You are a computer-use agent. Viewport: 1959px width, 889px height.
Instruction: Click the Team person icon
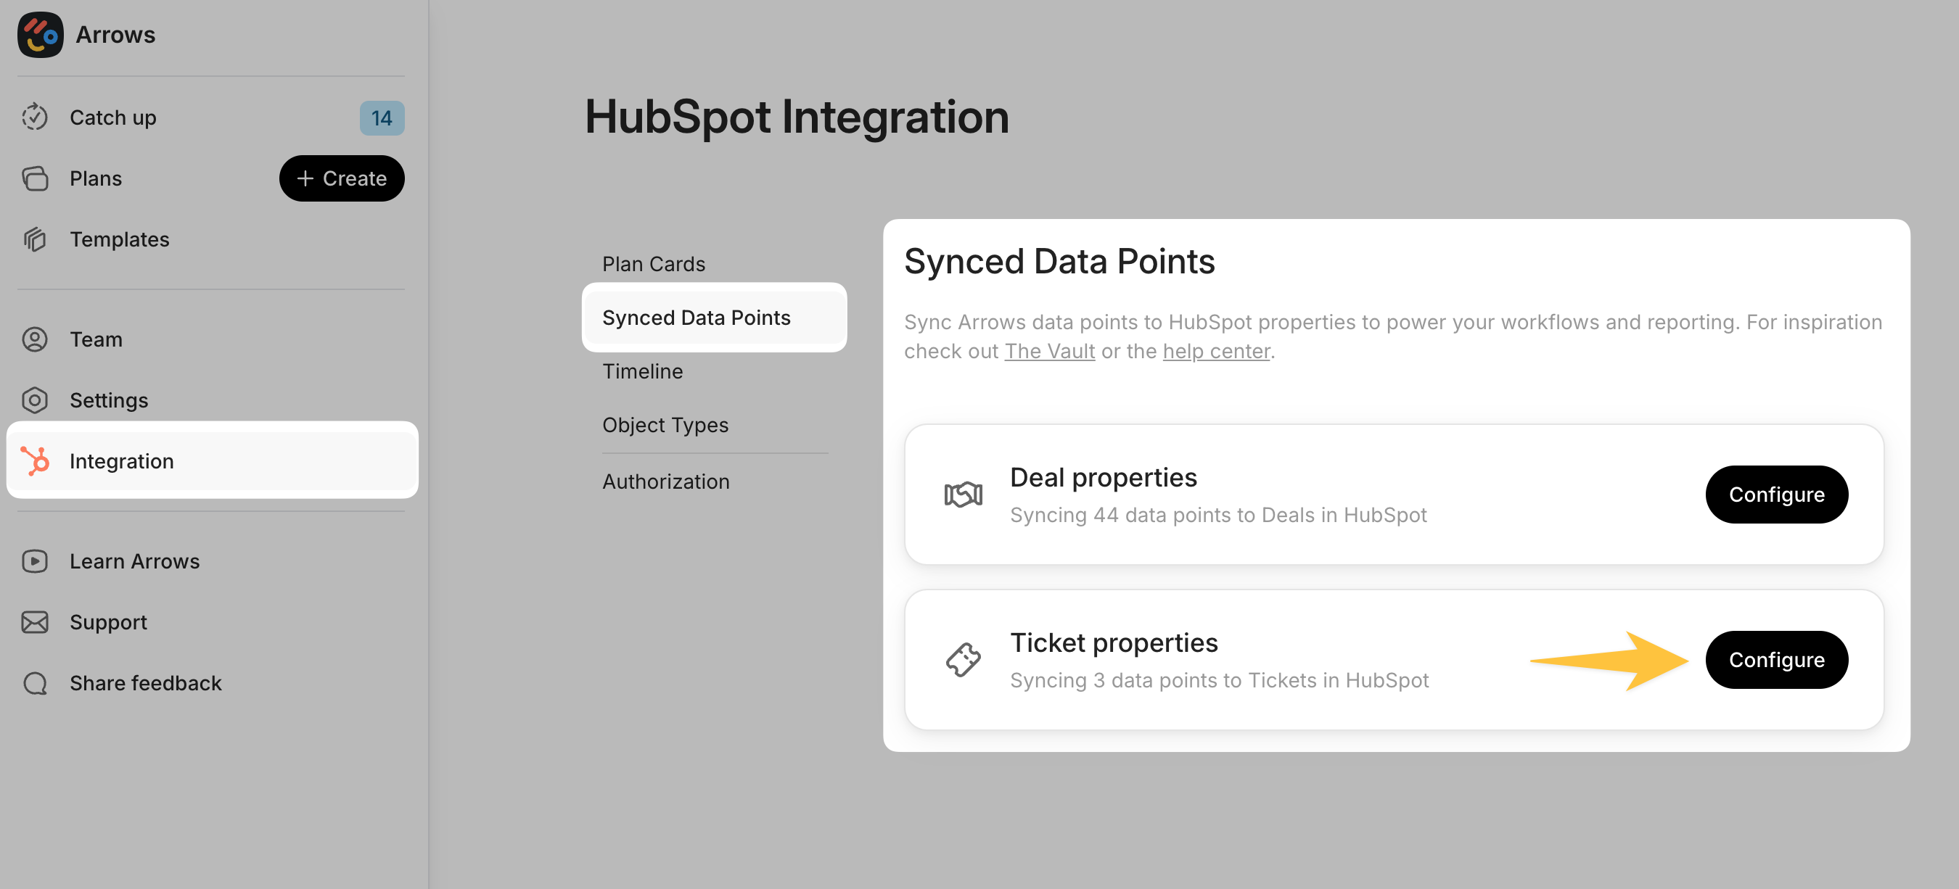pyautogui.click(x=35, y=339)
